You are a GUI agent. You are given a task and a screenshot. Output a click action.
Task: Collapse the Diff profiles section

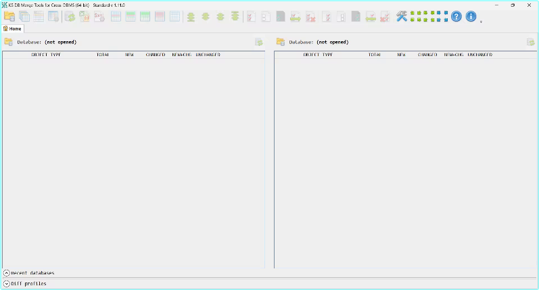point(7,283)
